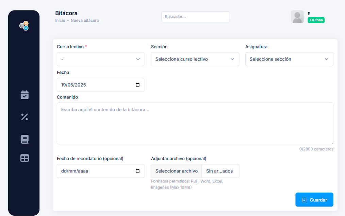Open calendar picker for Fecha de recordatorio
The height and width of the screenshot is (216, 345).
(x=137, y=171)
